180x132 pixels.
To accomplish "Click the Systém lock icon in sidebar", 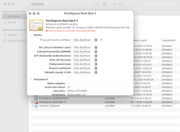I will point(5,35).
